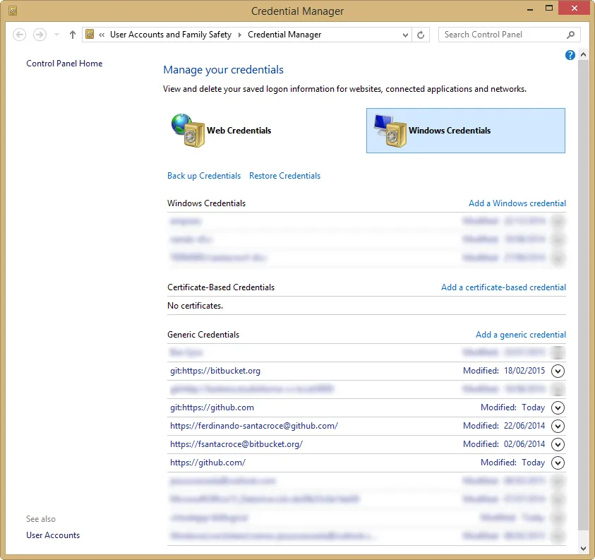This screenshot has height=560, width=595.
Task: Select https://github.com/ entry
Action: [x=208, y=463]
